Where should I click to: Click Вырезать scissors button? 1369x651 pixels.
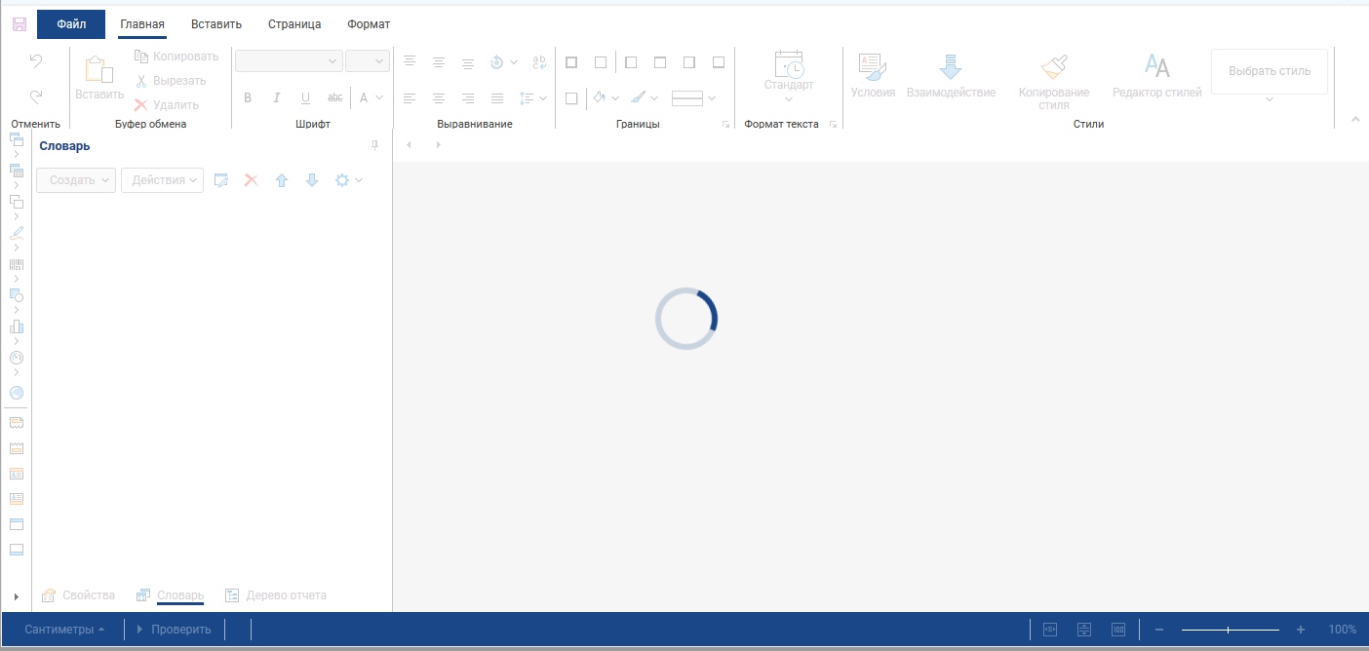[171, 81]
